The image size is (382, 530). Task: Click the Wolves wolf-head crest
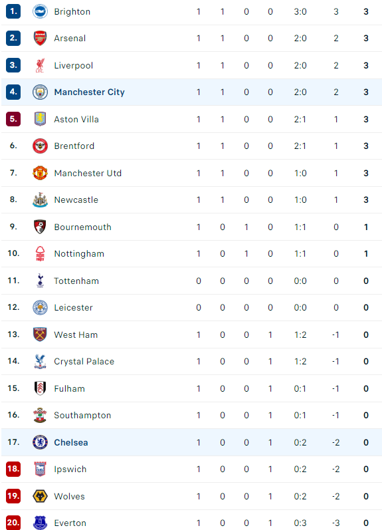(40, 496)
